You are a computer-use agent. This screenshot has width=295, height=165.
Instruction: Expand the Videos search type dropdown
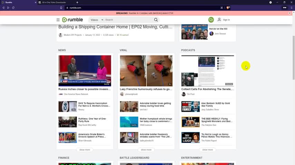97,20
